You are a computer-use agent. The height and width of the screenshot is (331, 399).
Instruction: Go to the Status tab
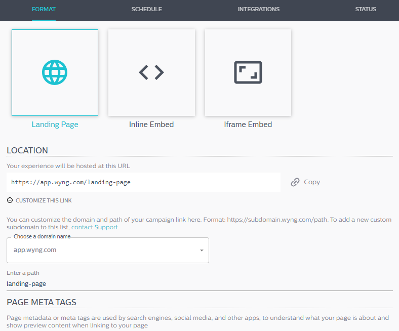(366, 9)
